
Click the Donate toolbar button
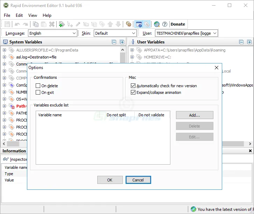(x=178, y=24)
